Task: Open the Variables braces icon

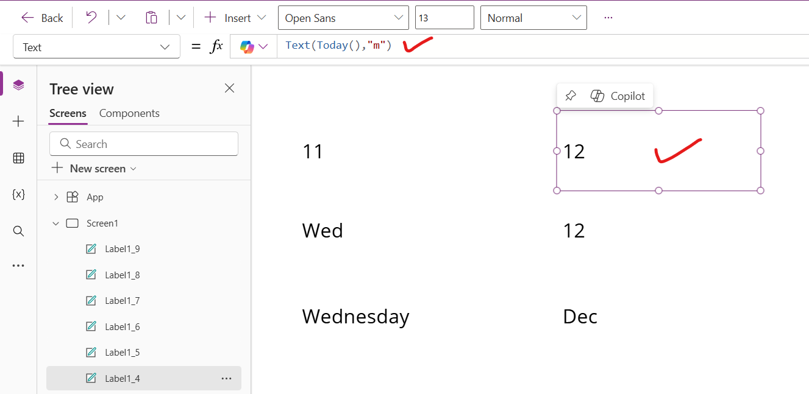Action: click(18, 194)
